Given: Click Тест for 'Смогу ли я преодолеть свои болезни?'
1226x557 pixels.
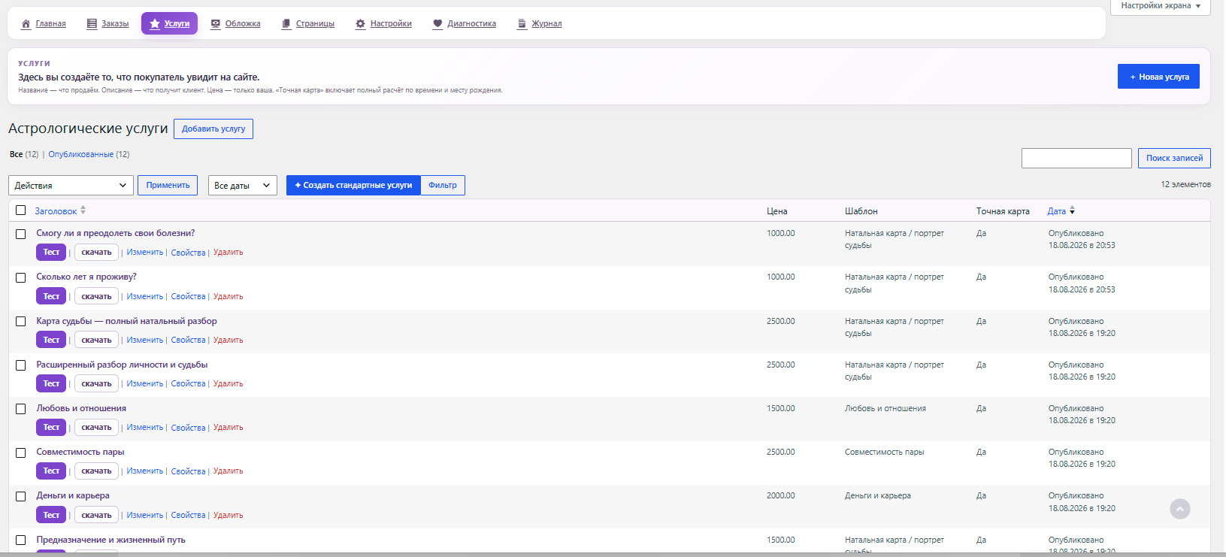Looking at the screenshot, I should pyautogui.click(x=51, y=253).
